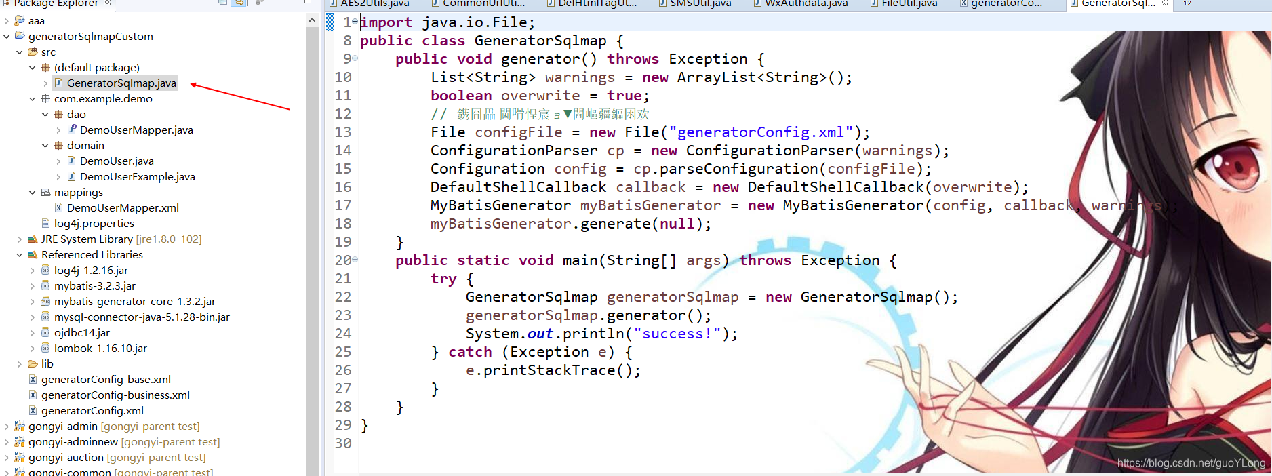Expand the log4j-1.2.16.jar node
The width and height of the screenshot is (1272, 476).
click(x=33, y=270)
